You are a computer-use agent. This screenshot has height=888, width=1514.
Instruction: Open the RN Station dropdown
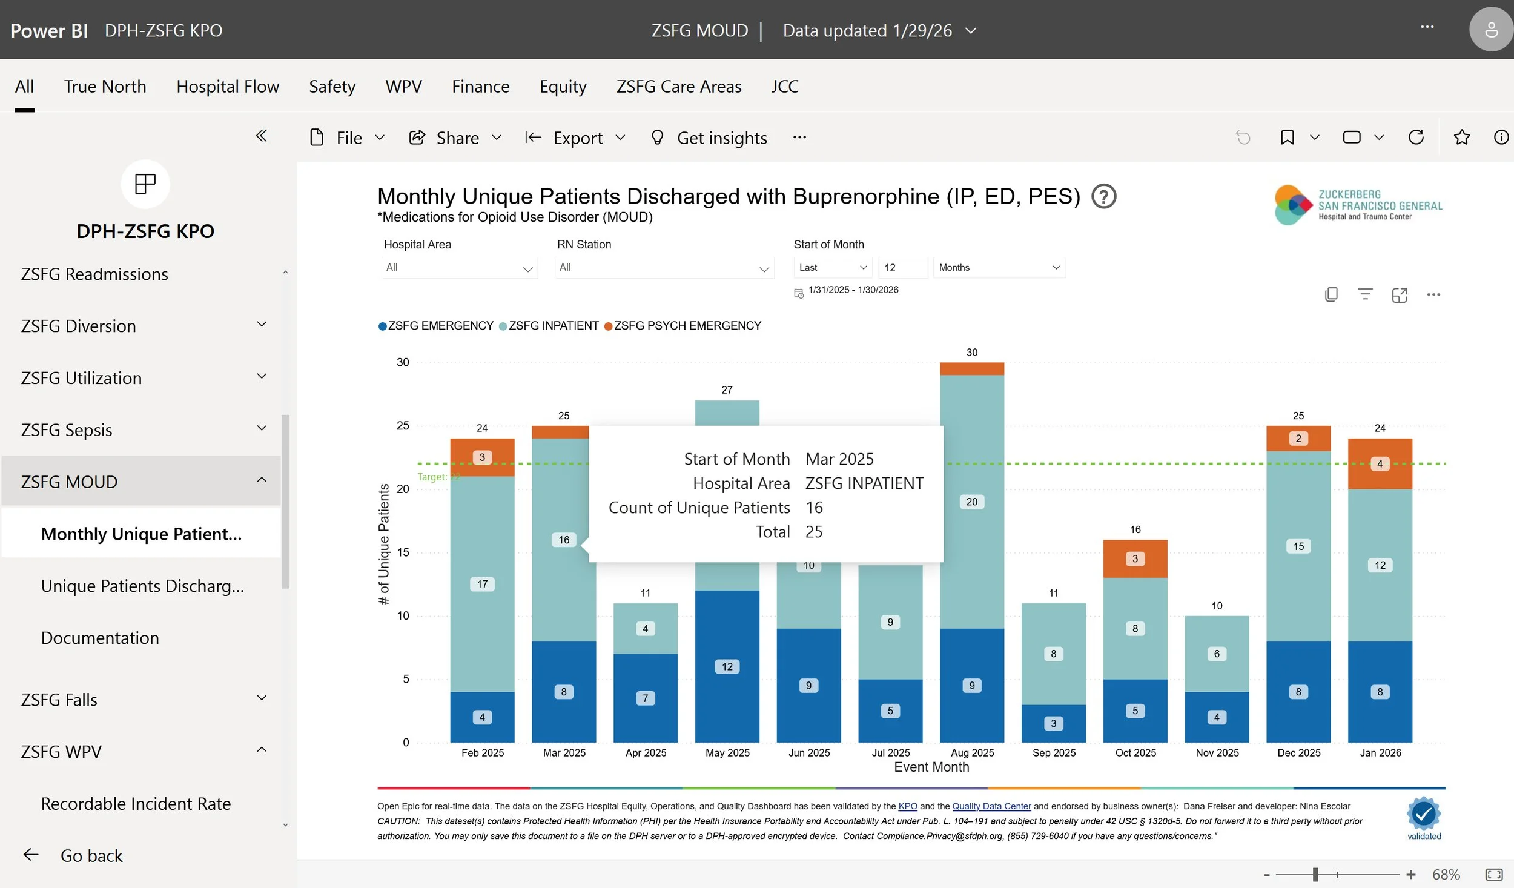pyautogui.click(x=664, y=268)
